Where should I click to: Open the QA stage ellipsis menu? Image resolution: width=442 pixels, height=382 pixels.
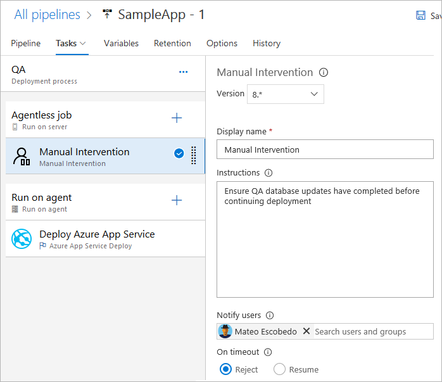[x=183, y=72]
